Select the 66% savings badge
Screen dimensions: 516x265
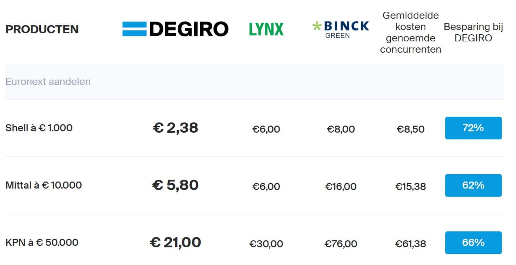473,243
